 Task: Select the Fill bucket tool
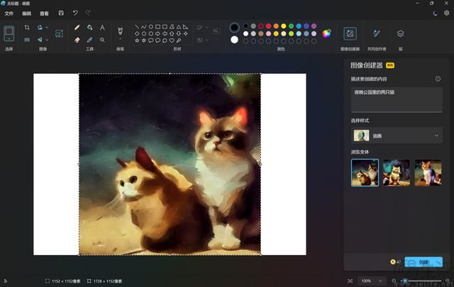click(89, 28)
